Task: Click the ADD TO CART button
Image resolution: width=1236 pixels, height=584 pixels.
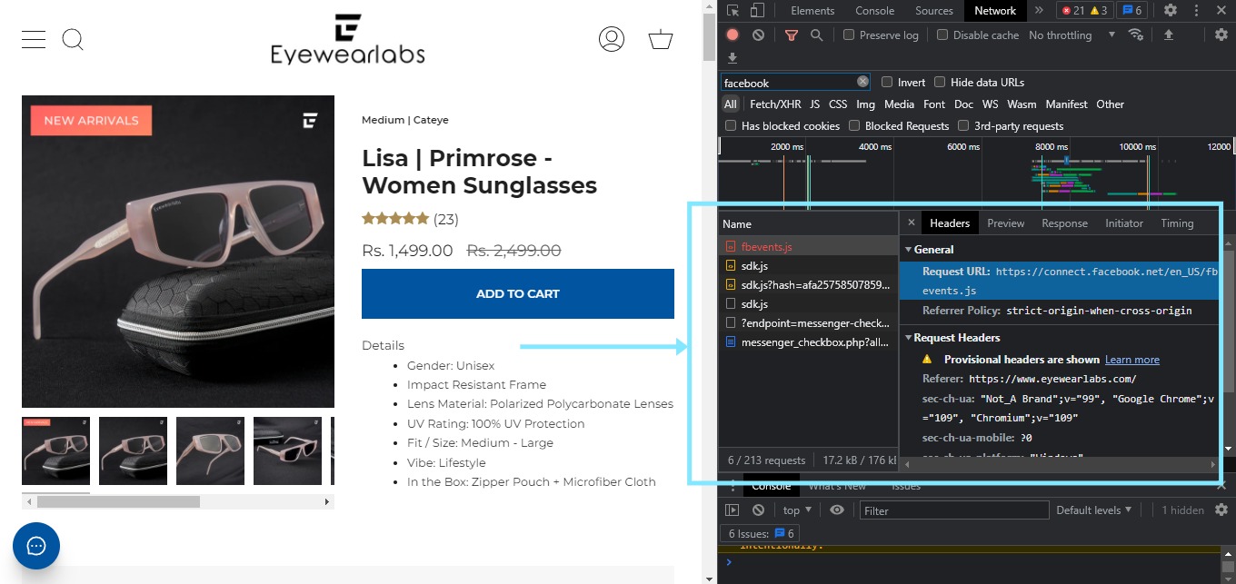Action: (x=517, y=293)
